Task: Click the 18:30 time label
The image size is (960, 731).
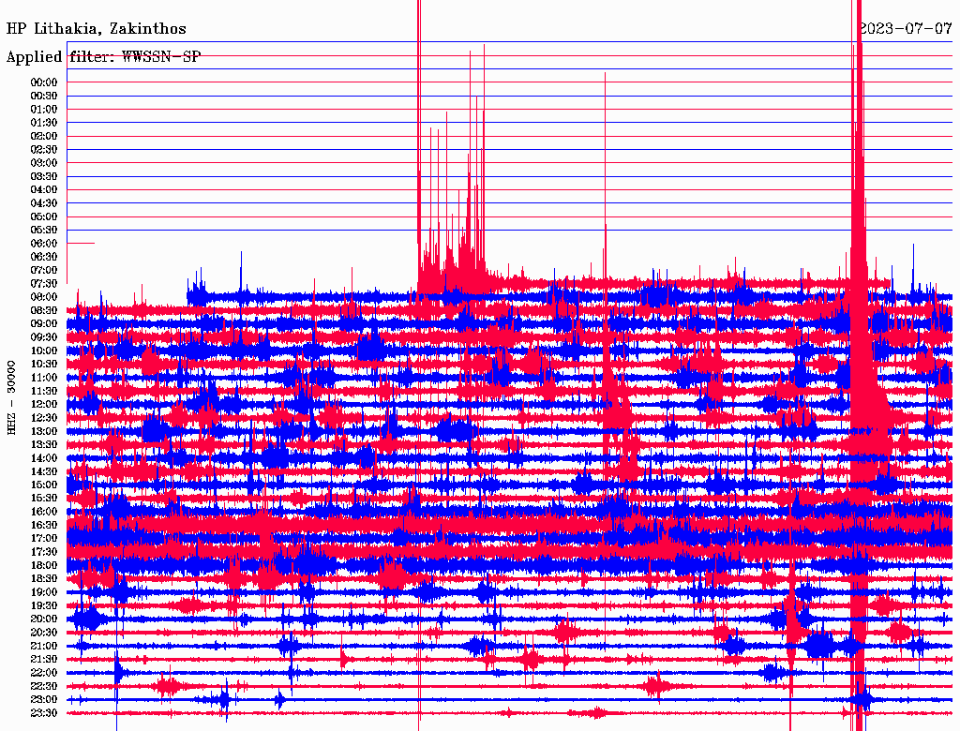Action: 44,579
